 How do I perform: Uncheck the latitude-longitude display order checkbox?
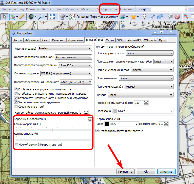16,89
